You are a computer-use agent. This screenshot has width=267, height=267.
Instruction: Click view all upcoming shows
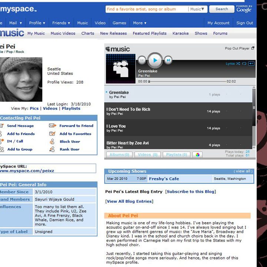pos(243,171)
